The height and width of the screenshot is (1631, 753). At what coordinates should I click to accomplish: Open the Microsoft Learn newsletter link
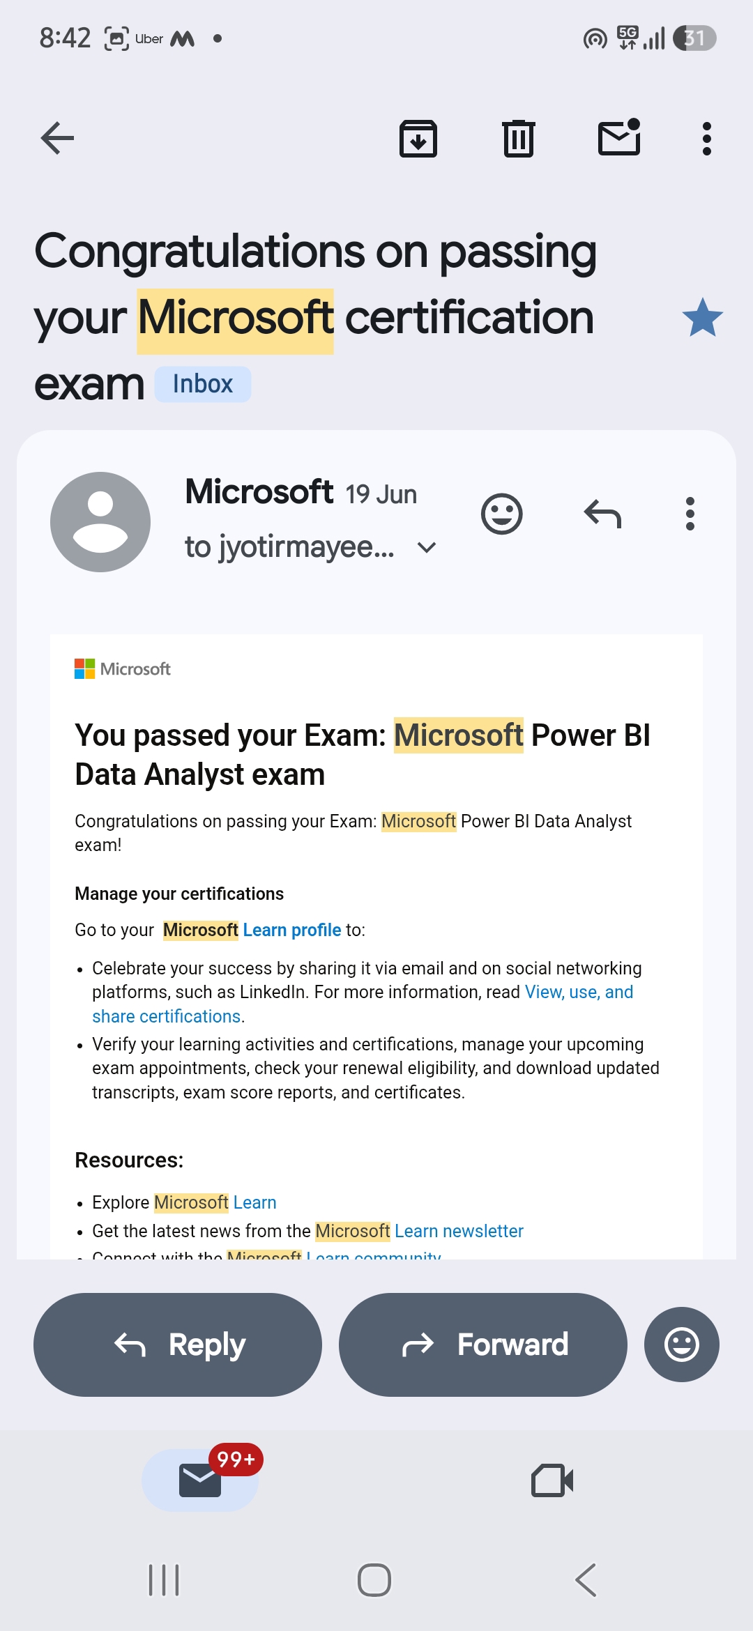(x=420, y=1231)
